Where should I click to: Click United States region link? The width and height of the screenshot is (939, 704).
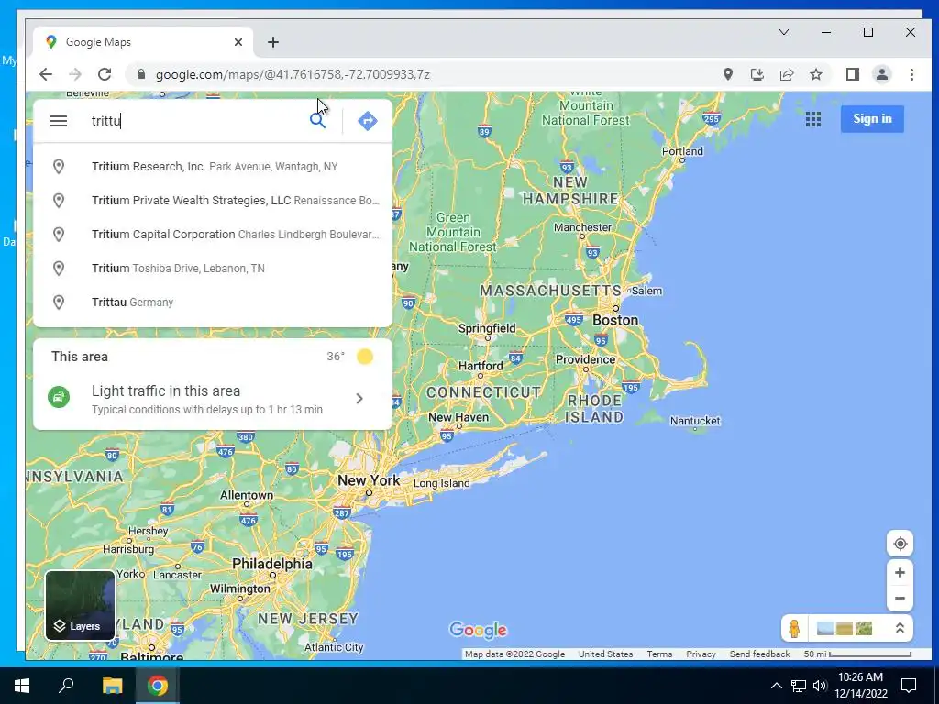pyautogui.click(x=605, y=654)
